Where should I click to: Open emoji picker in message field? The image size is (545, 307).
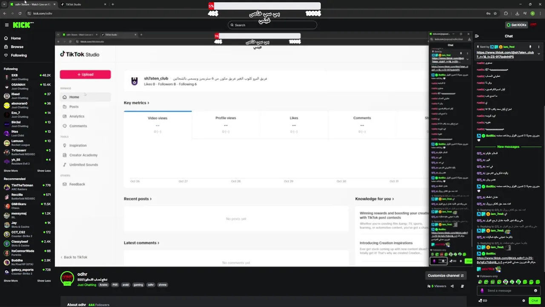coord(536,290)
